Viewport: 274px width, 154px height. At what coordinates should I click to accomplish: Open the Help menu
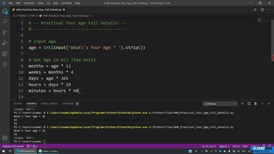(x=77, y=3)
